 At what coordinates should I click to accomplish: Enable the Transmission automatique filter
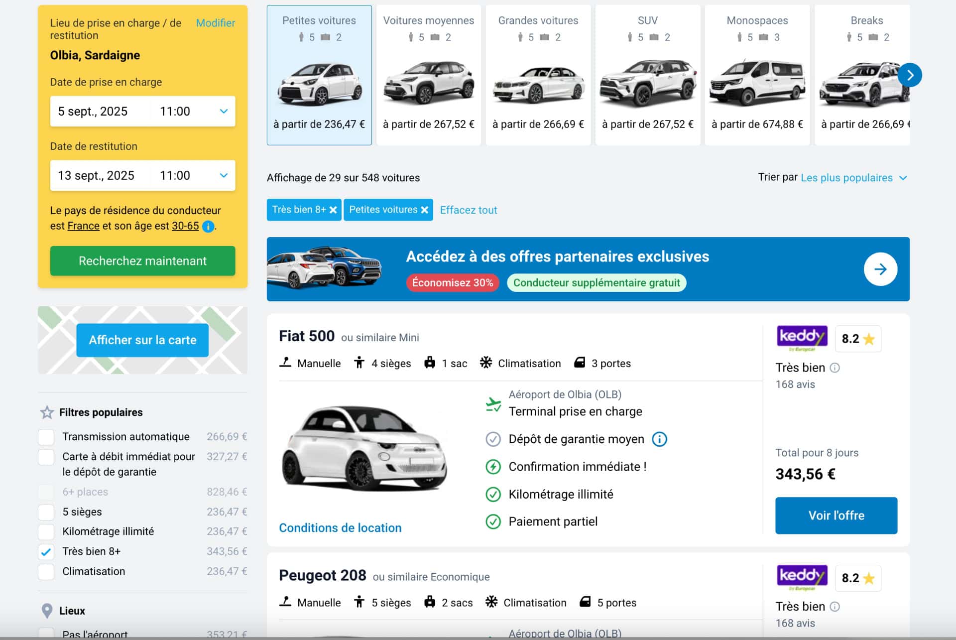(x=46, y=437)
